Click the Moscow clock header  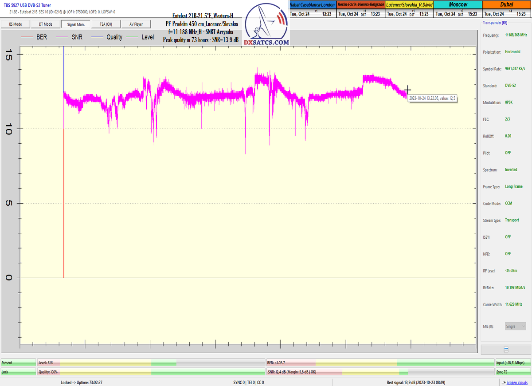(457, 4)
